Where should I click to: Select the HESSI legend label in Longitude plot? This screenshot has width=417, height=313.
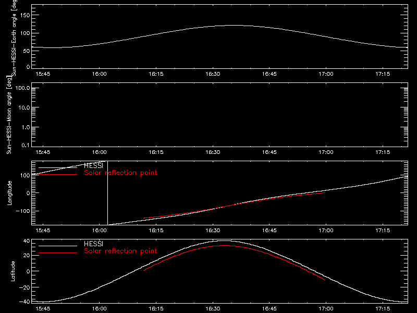click(x=93, y=165)
